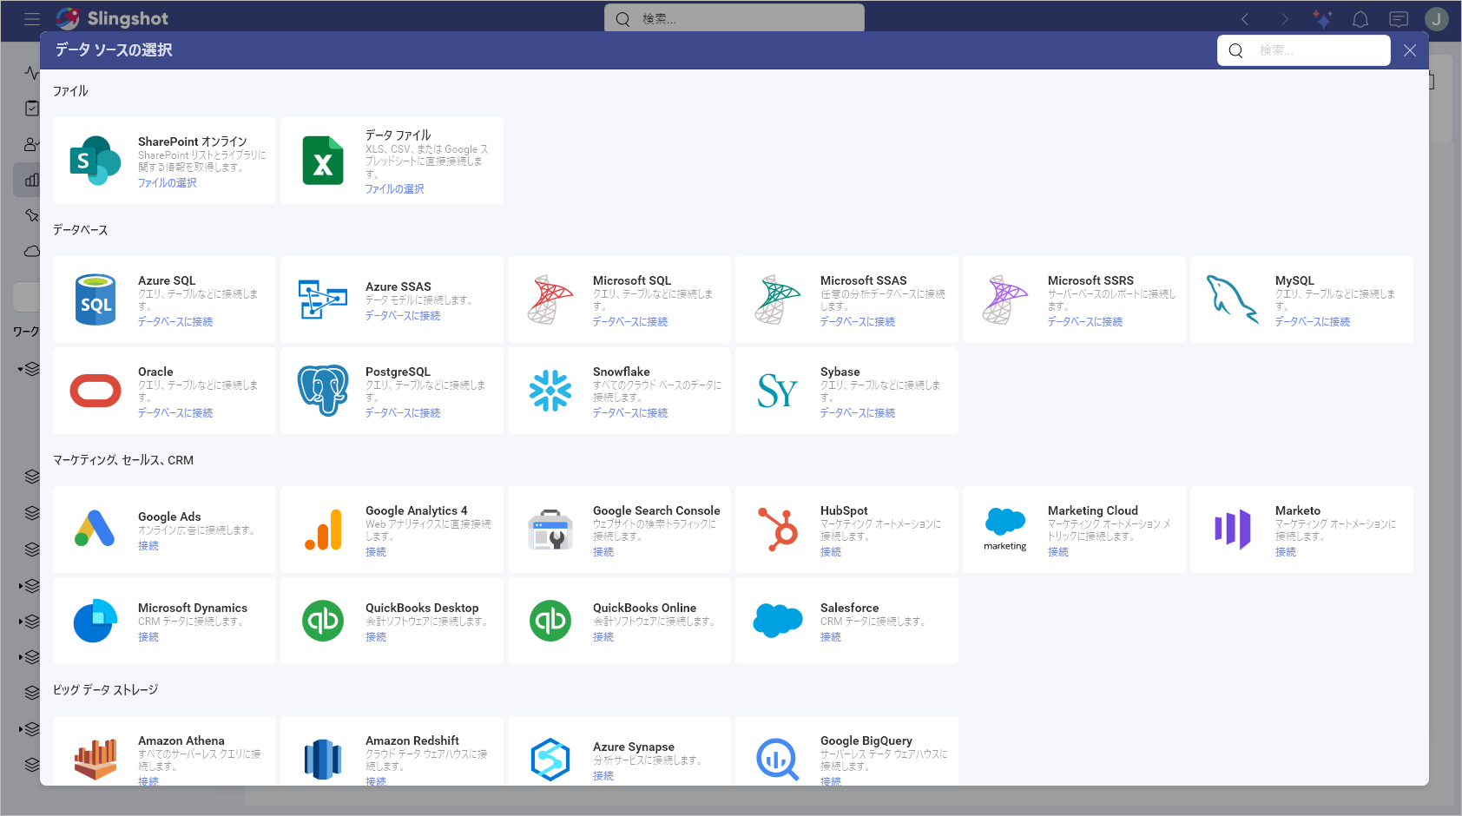The height and width of the screenshot is (816, 1462).
Task: Choose the Snowflake icon
Action: click(x=550, y=391)
